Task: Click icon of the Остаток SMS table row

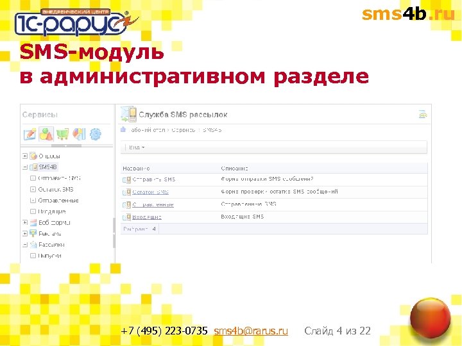Action: tap(126, 192)
